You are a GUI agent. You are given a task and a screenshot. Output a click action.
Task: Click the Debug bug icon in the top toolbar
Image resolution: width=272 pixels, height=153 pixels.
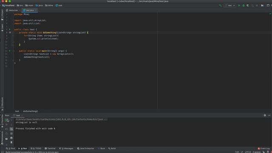coord(244,6)
